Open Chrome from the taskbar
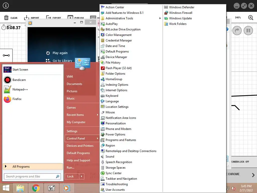 click(x=36, y=188)
